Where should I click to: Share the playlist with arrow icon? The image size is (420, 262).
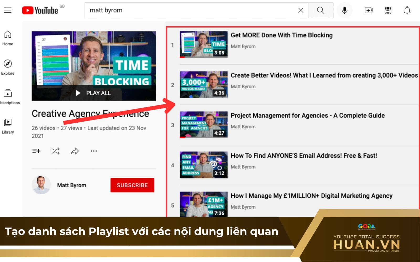pos(75,151)
